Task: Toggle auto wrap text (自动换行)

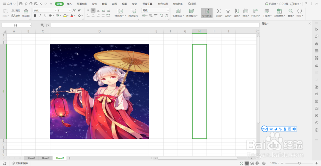Action: [133, 13]
